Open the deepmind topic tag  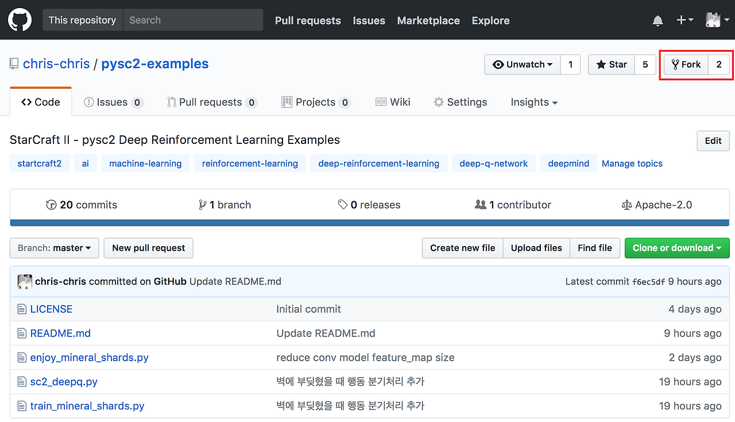click(x=568, y=163)
